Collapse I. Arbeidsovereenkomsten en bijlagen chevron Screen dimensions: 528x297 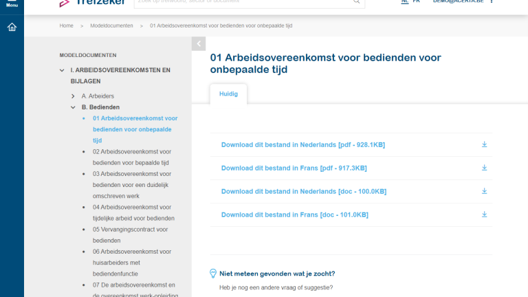62,70
